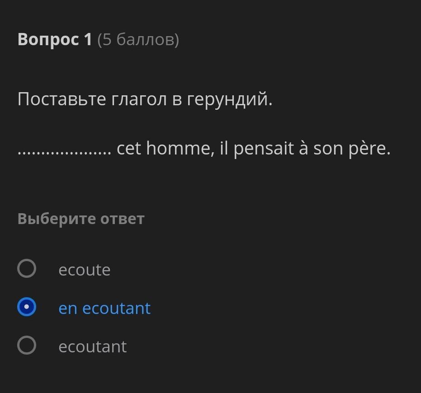Click the word "il" in the sentence
Viewport: 421px width, 393px height.
click(224, 148)
